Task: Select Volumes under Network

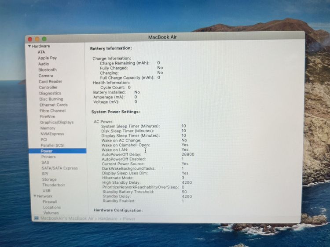Action: tap(51, 213)
